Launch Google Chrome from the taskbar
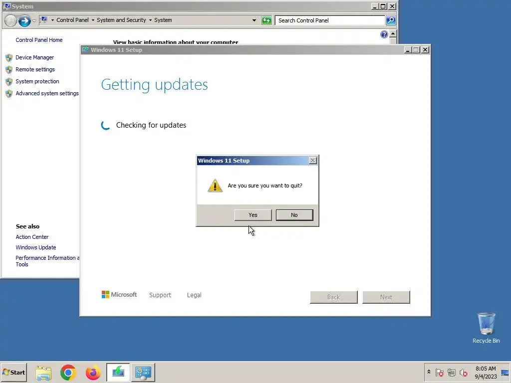 coord(68,372)
